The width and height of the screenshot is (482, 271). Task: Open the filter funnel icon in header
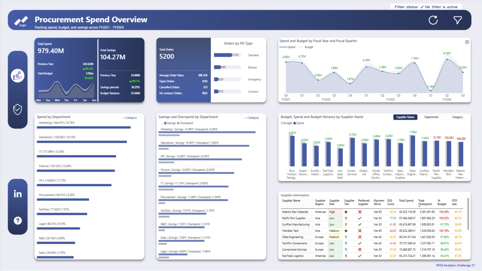[x=457, y=20]
